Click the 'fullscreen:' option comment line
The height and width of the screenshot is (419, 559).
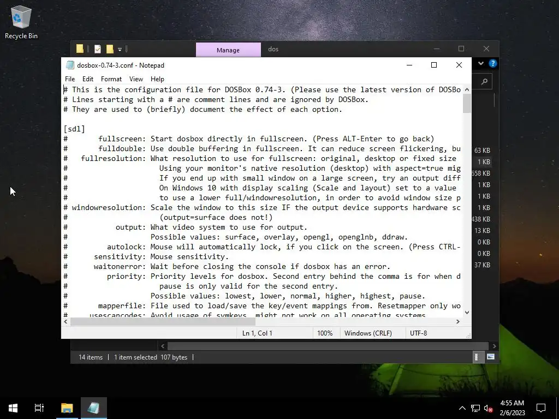[x=249, y=139]
